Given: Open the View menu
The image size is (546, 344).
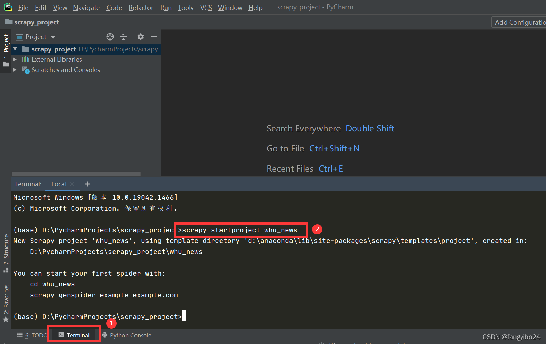Looking at the screenshot, I should click(60, 8).
